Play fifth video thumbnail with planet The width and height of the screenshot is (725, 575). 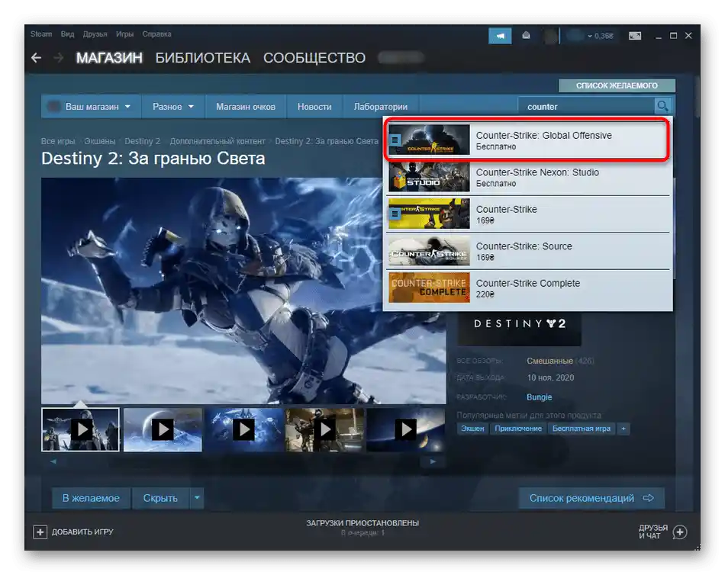(406, 429)
